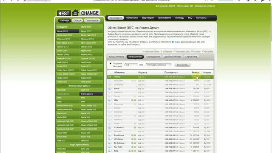Open info icon in VIP-Obmen row
This screenshot has height=153, width=272.
(110, 139)
